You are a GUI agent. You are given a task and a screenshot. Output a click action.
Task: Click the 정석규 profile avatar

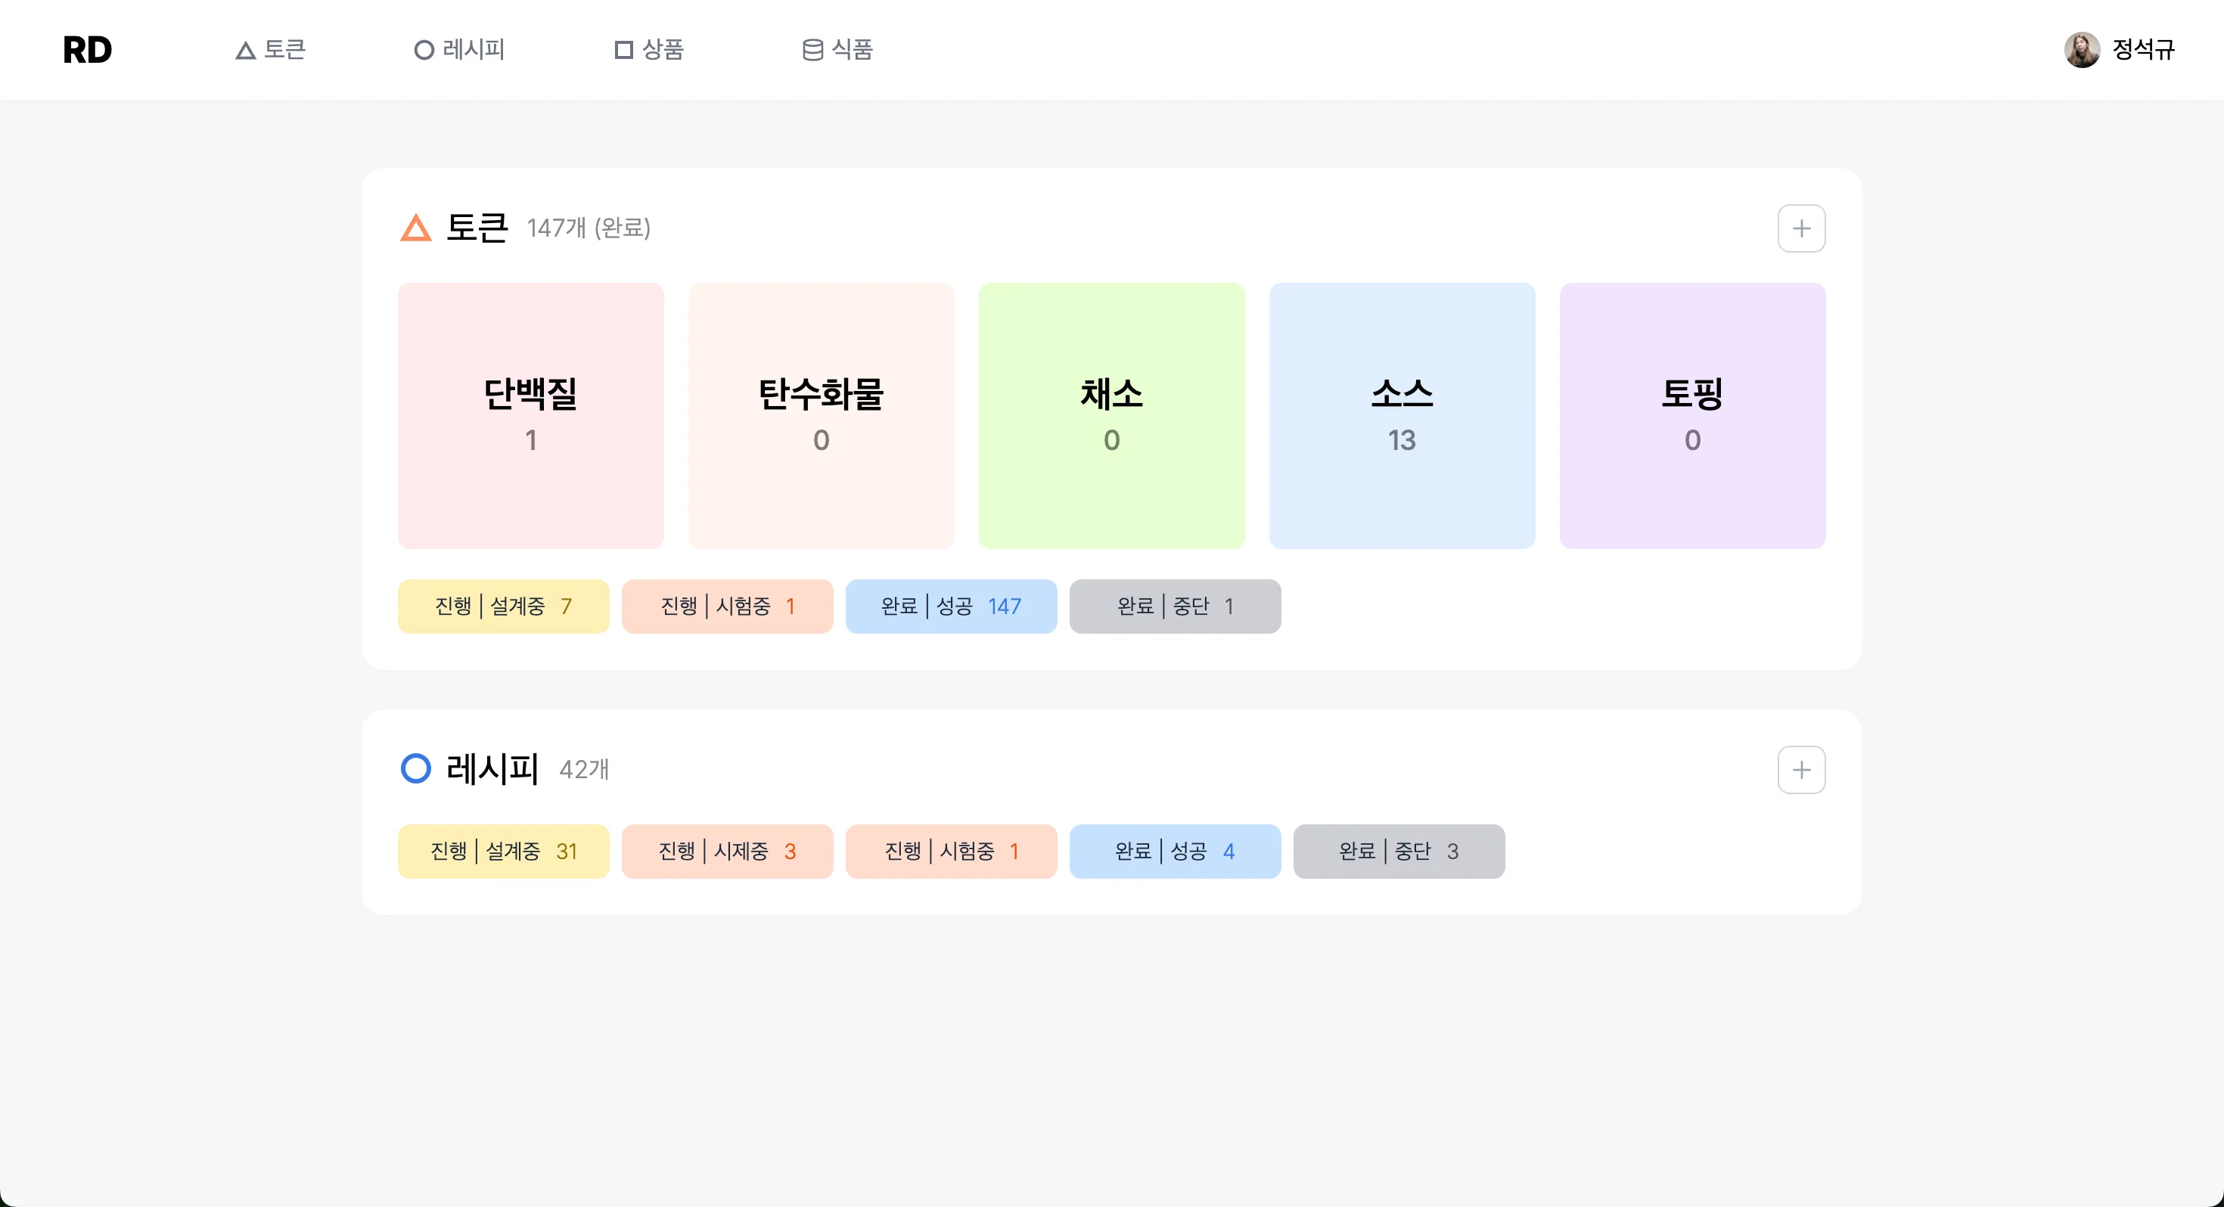pos(2082,50)
